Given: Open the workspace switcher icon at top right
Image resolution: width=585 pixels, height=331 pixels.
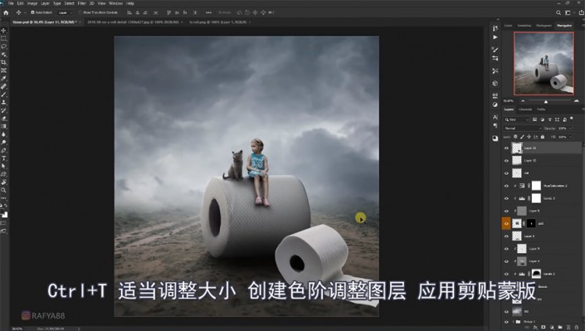Looking at the screenshot, I should click(x=568, y=12).
